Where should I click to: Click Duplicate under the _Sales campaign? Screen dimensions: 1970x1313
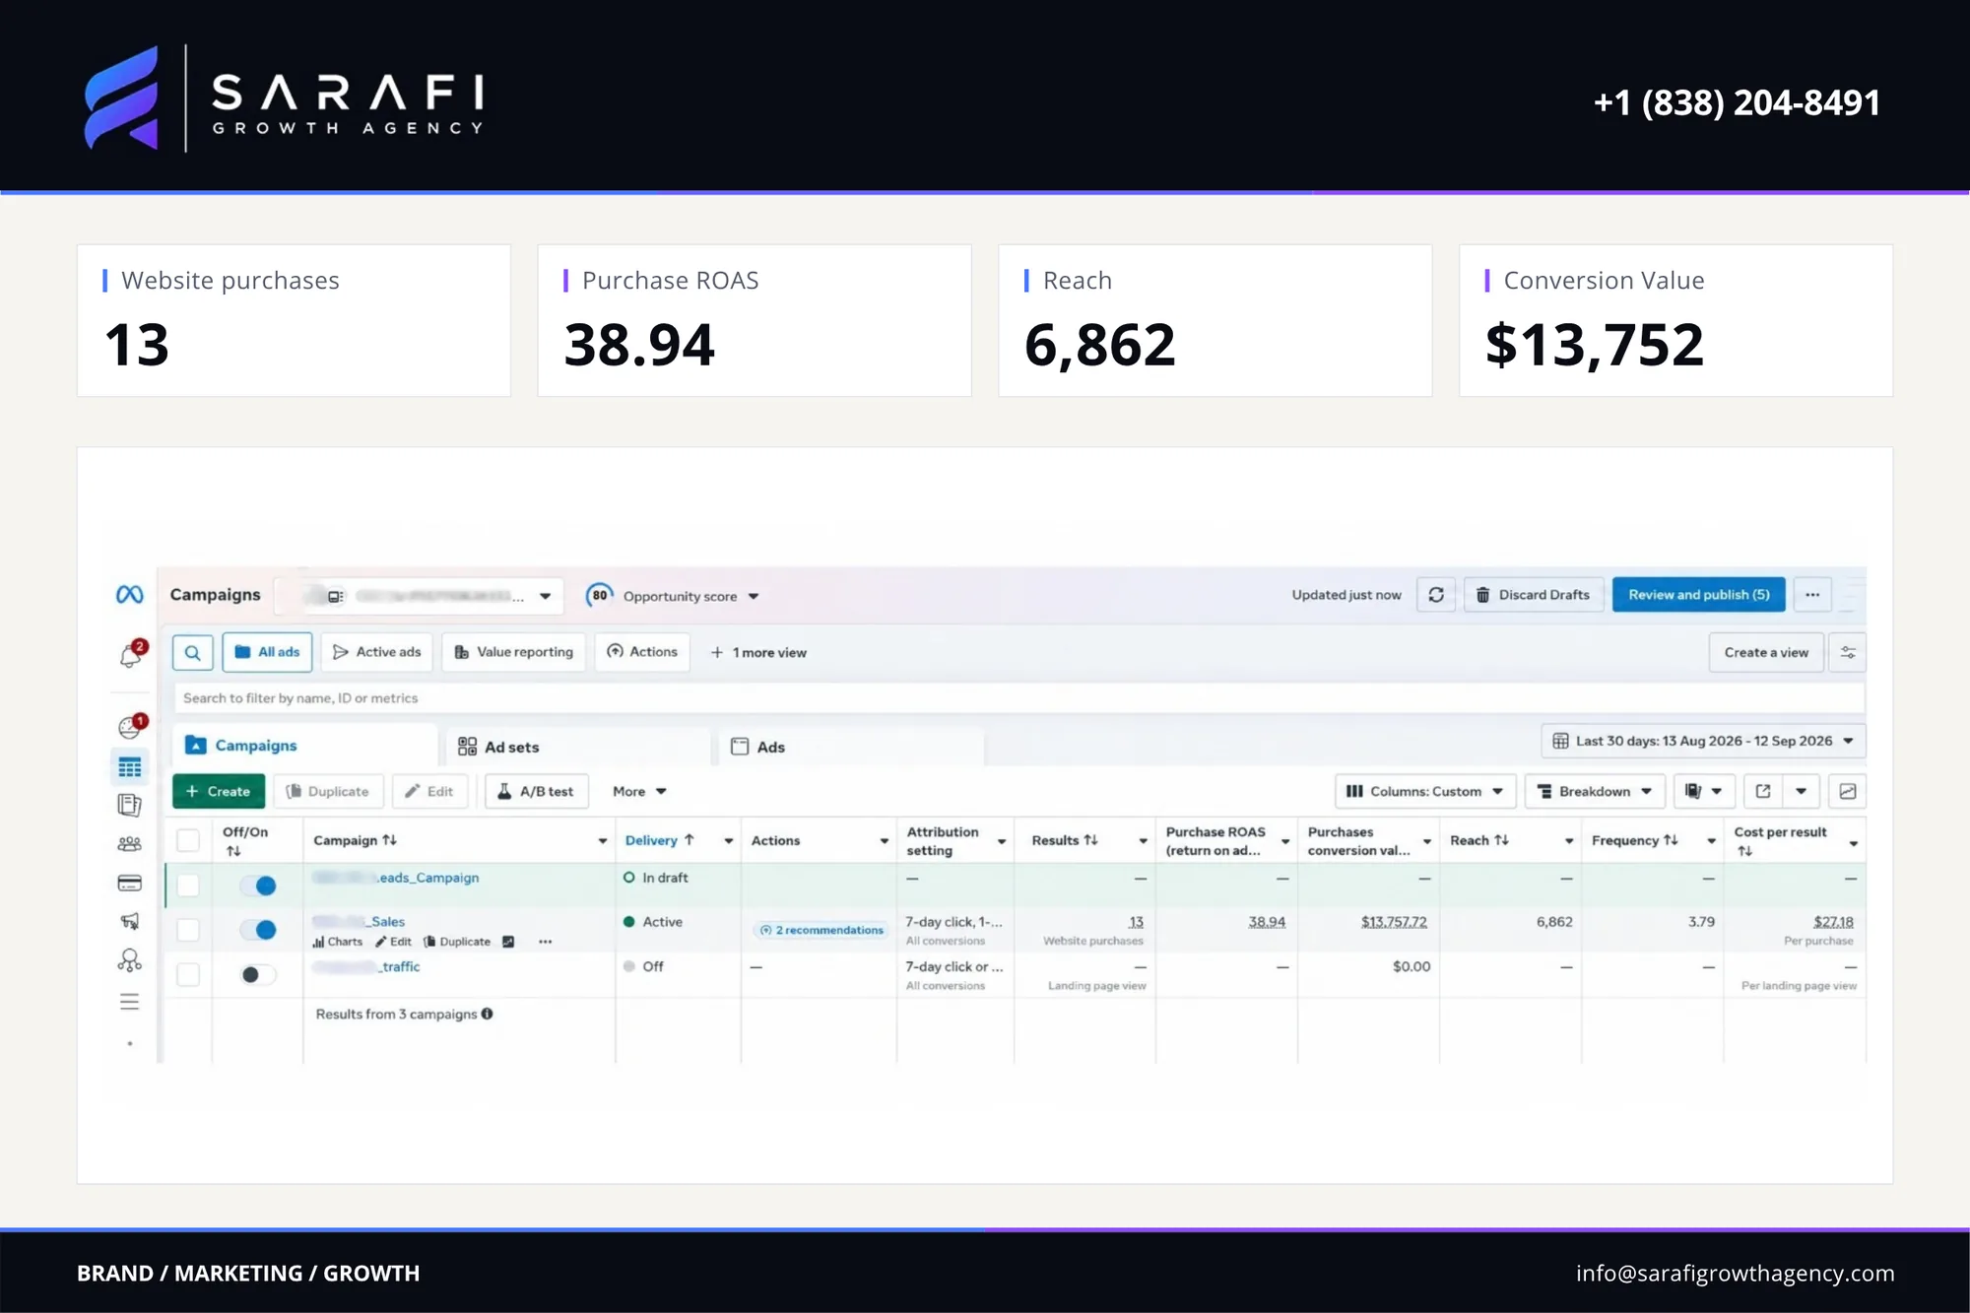tap(457, 942)
